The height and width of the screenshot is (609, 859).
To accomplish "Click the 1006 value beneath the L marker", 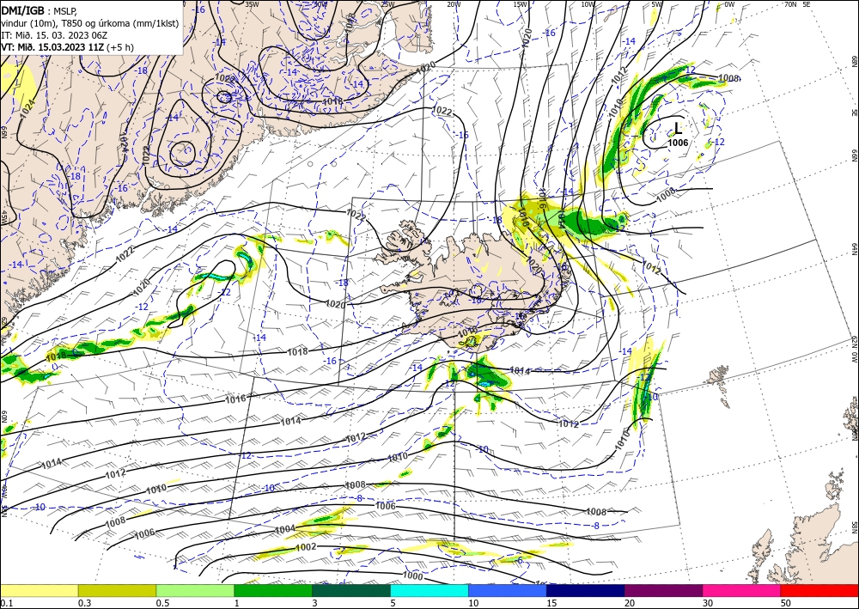I will [x=678, y=143].
